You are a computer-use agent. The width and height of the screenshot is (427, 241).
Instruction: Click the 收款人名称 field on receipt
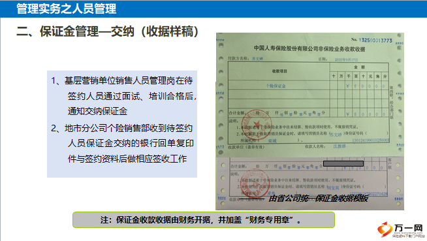(x=325, y=146)
